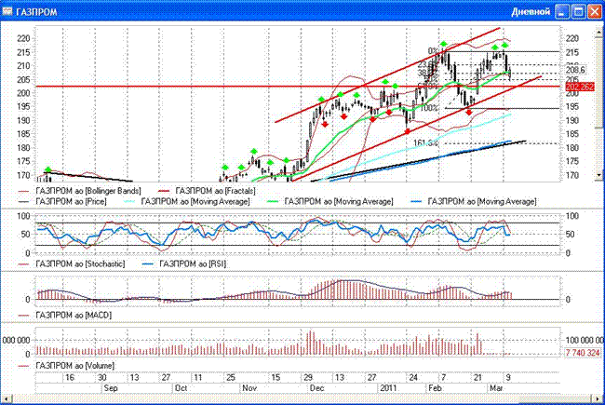Select the Fractals legend entry
Viewport: 605px width, 405px height.
click(x=207, y=191)
